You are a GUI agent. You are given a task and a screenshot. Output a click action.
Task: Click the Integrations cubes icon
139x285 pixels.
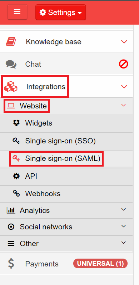click(11, 87)
